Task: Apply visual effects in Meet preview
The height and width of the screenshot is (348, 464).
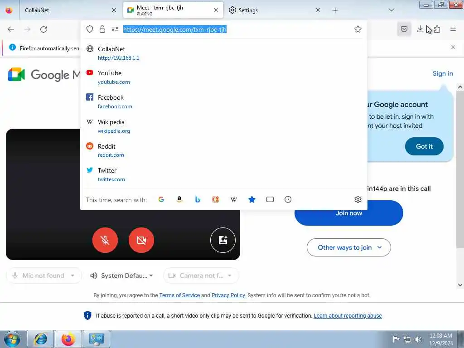Action: (223, 240)
